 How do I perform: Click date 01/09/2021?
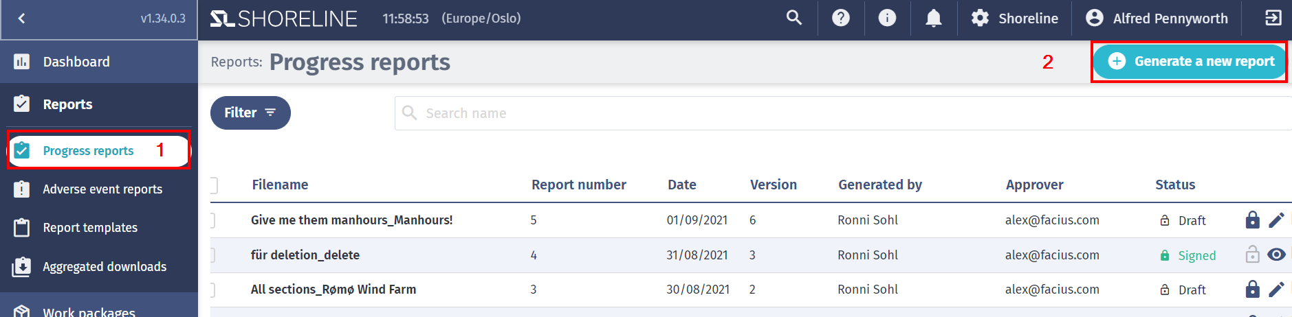click(697, 220)
